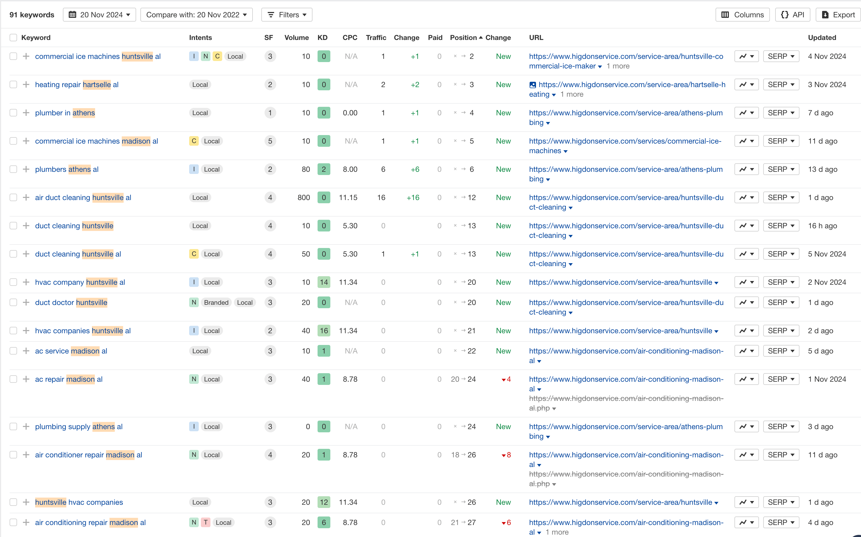The width and height of the screenshot is (861, 537).
Task: Open SERP dropdown for 'air duct cleaning huntsville al'
Action: point(781,197)
